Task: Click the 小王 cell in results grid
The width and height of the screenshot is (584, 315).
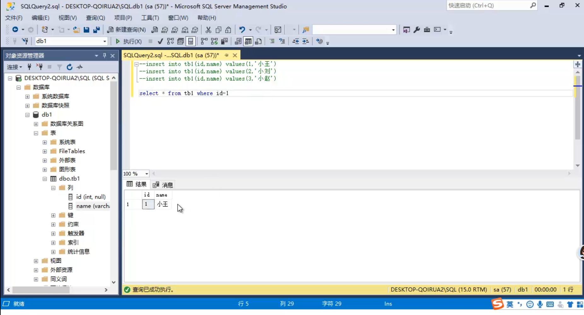Action: 163,204
